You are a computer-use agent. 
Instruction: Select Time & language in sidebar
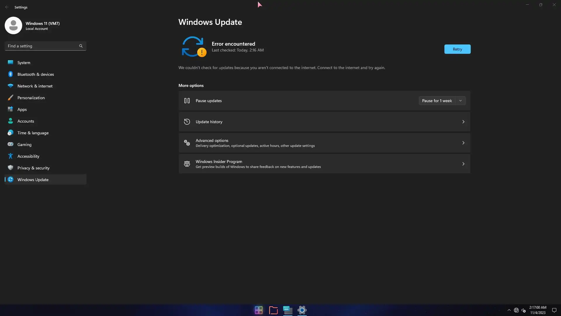coord(33,133)
